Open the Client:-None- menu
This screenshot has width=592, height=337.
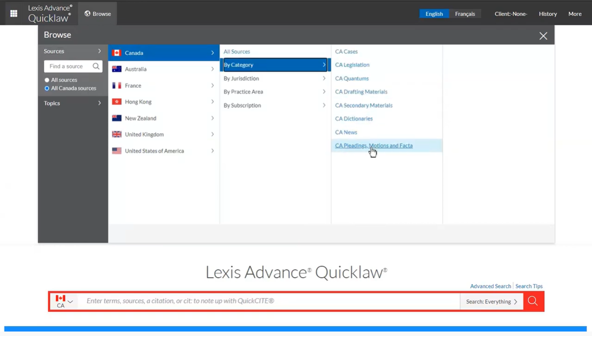click(511, 13)
